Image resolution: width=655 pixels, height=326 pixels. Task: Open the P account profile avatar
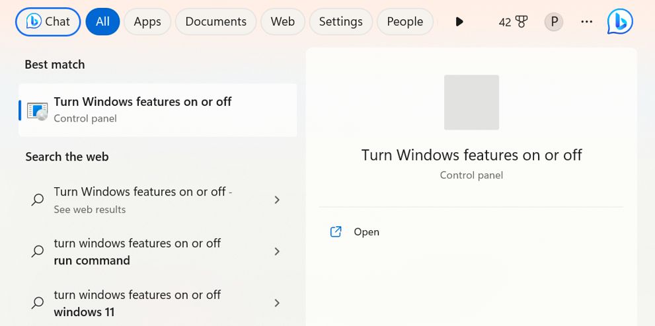pos(554,22)
